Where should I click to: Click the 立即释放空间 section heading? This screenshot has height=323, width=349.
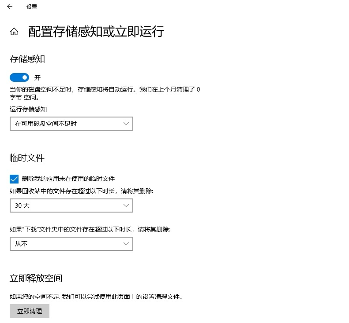[36, 278]
